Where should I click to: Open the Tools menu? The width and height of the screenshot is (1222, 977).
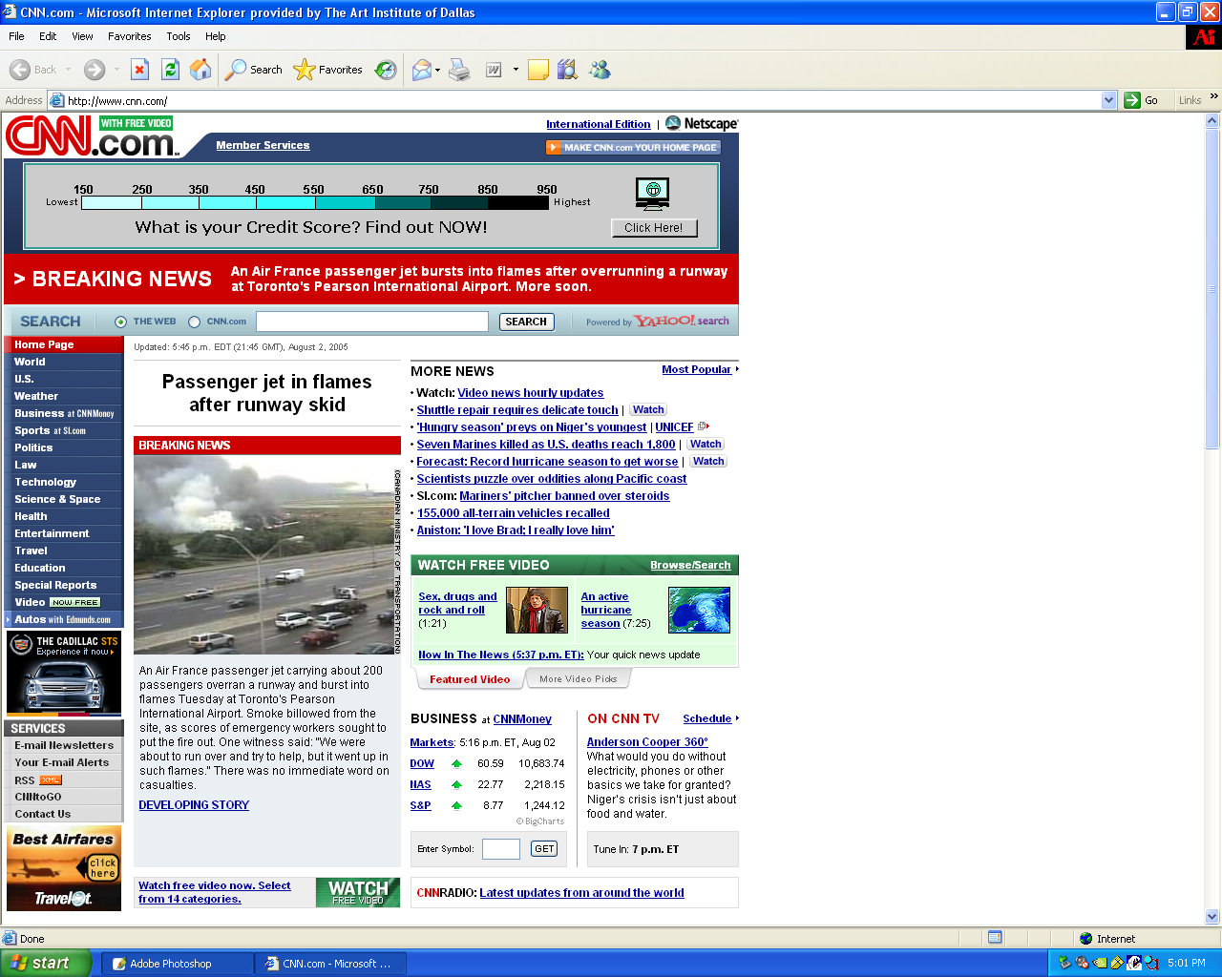178,36
